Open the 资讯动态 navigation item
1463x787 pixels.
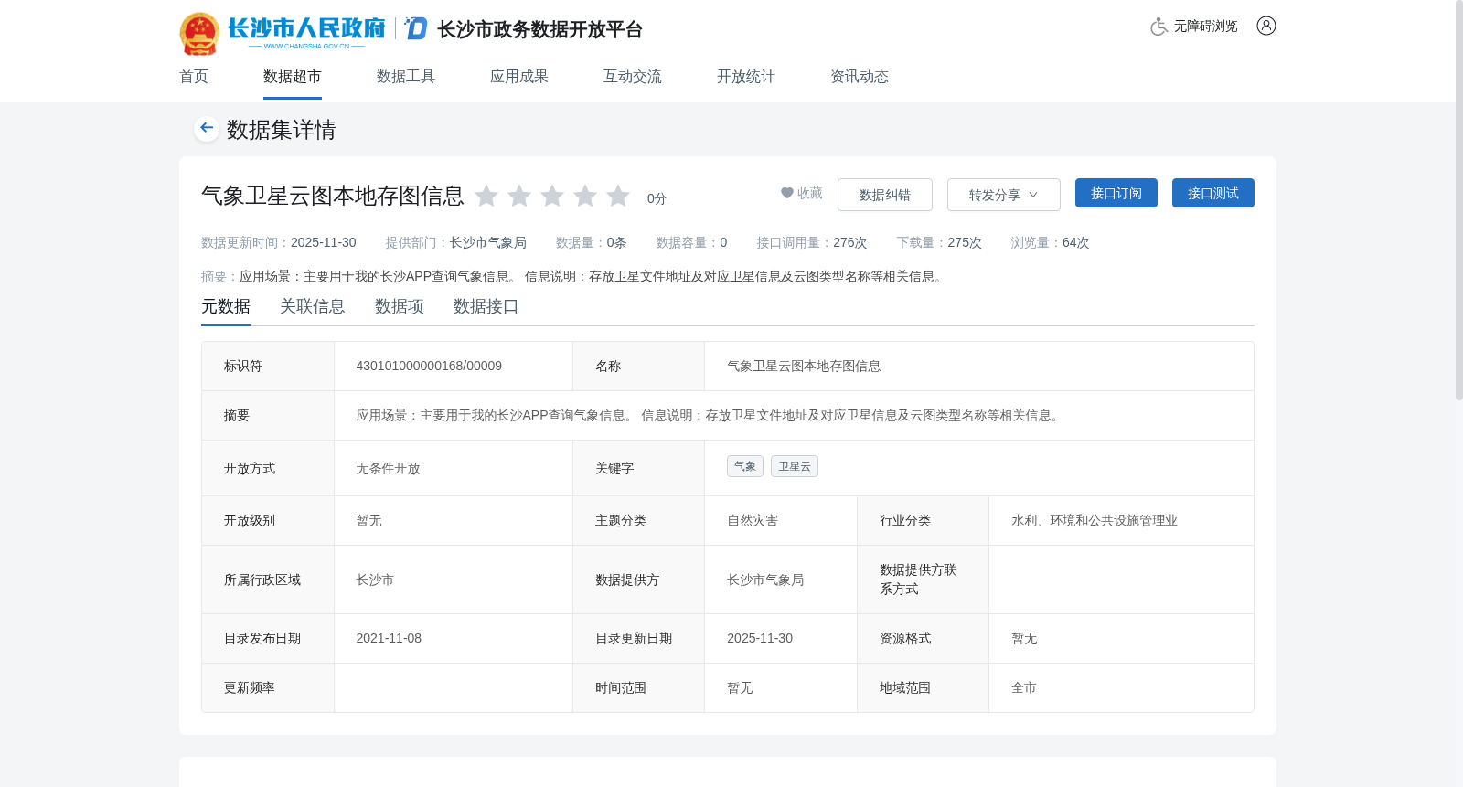pos(860,77)
